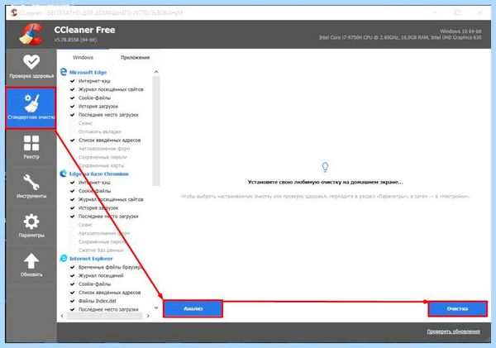
Task: Check Сохранённые пароли under Microsoft Edge
Action: pos(73,157)
